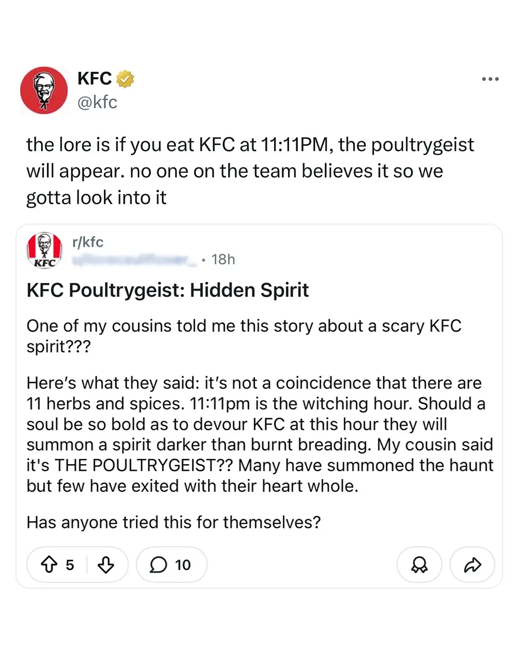Open the three-dot more options menu
Viewport: 522px width, 652px height.
pyautogui.click(x=490, y=79)
